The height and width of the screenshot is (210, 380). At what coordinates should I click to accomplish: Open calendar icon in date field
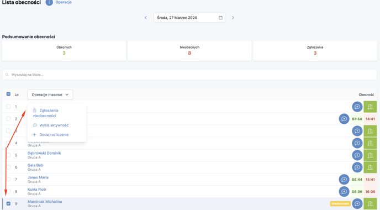pyautogui.click(x=220, y=18)
